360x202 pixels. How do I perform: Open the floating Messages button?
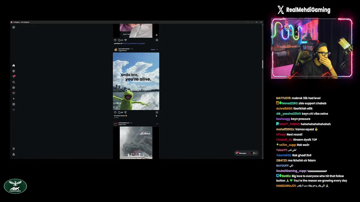click(246, 153)
